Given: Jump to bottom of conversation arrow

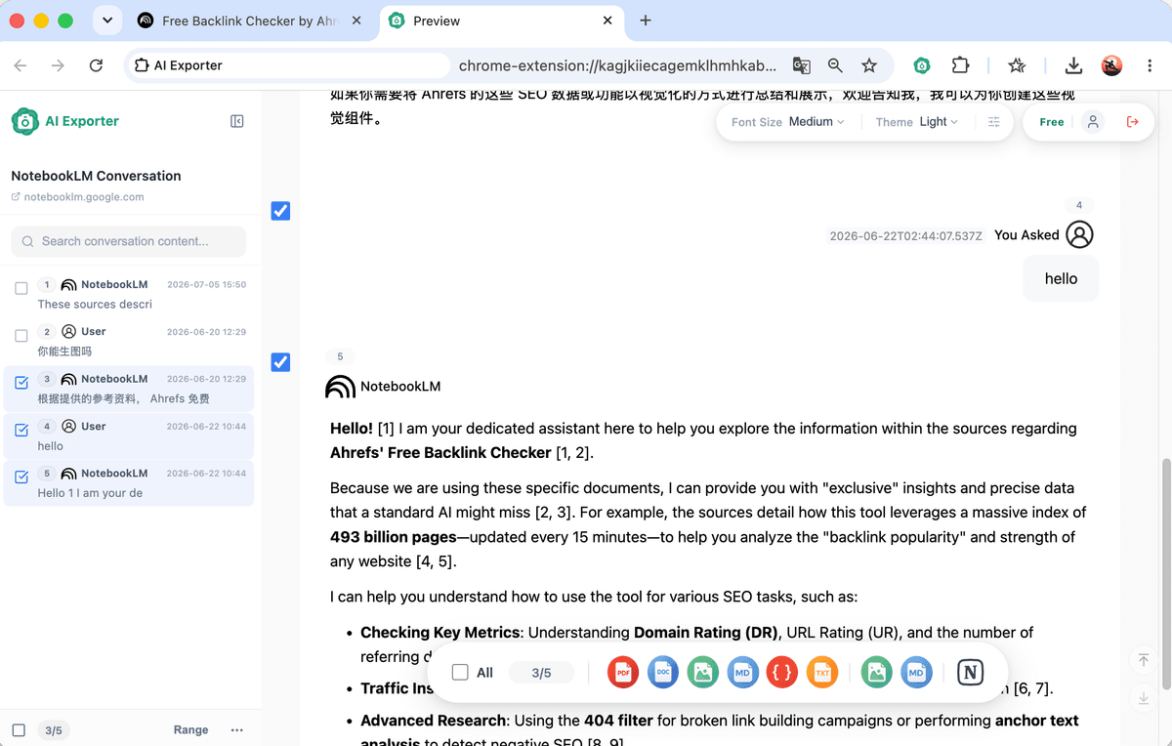Looking at the screenshot, I should point(1144,698).
